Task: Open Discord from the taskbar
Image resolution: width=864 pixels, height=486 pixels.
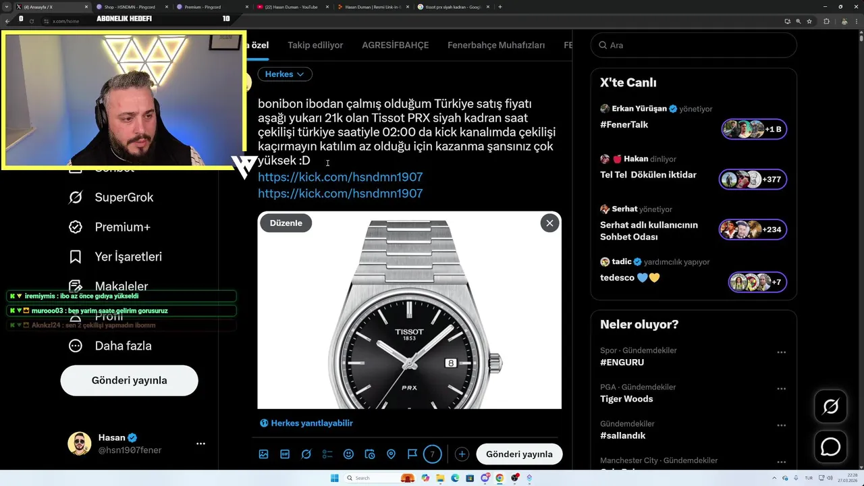Action: coord(485,478)
